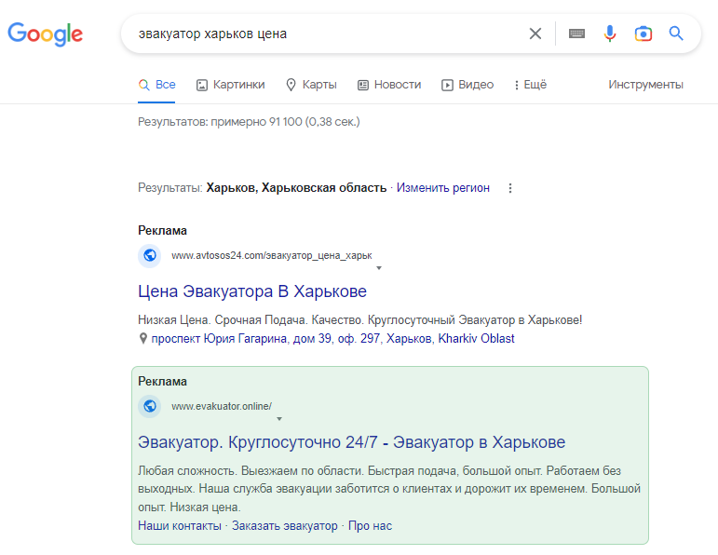Viewport: 718px width, 555px height.
Task: Click Результатов: примерно 91 100 stats text
Action: pyautogui.click(x=249, y=122)
